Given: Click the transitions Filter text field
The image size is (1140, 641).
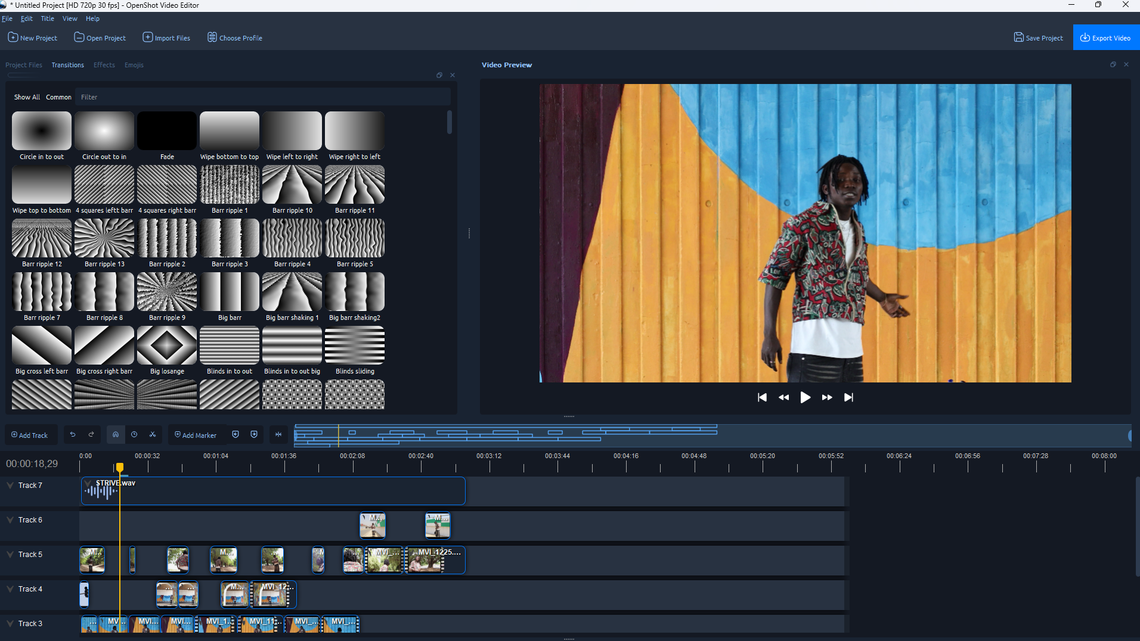Looking at the screenshot, I should coord(262,97).
